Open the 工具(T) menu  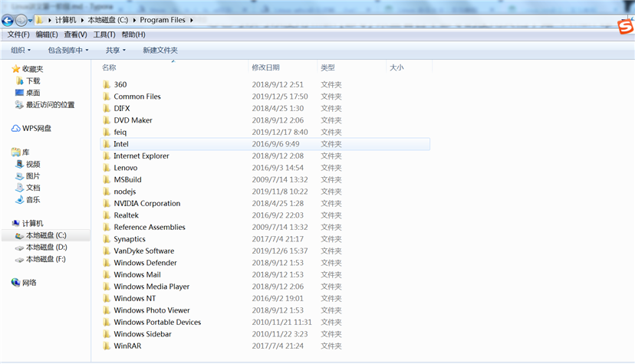[x=104, y=34]
